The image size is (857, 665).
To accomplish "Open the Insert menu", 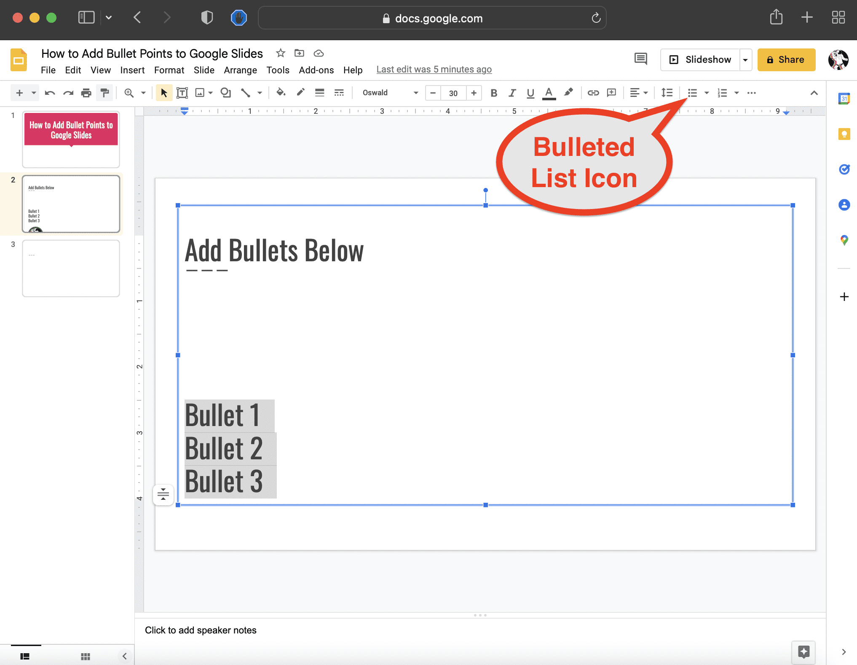I will [x=132, y=70].
